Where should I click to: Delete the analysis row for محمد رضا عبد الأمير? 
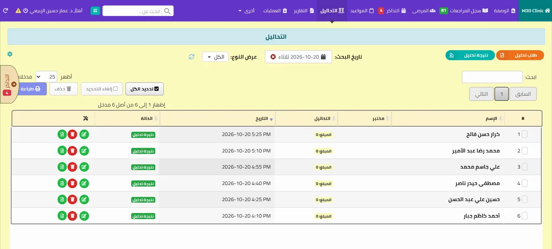[72, 151]
